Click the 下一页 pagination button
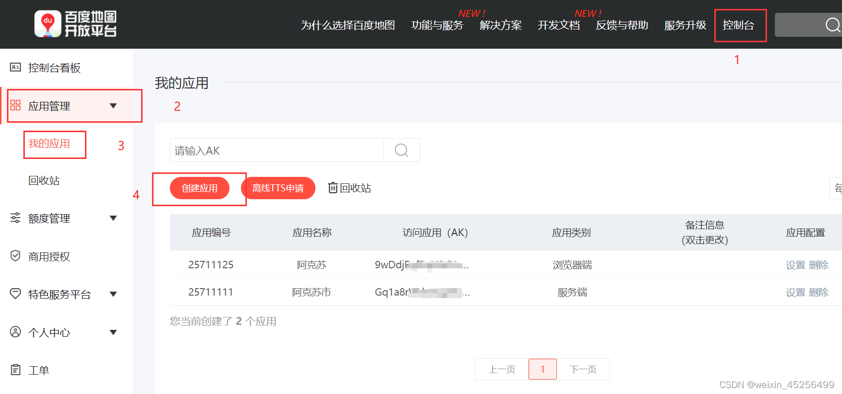The image size is (842, 394). tap(583, 369)
